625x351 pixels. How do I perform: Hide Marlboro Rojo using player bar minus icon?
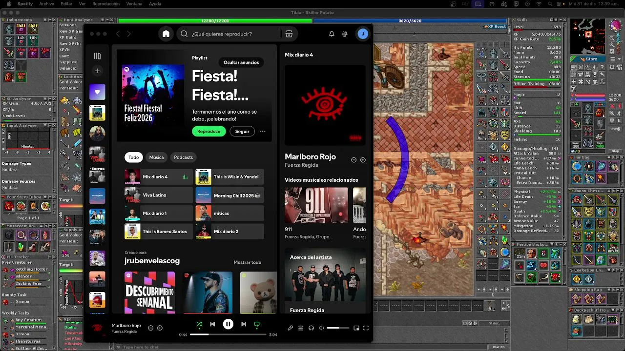pyautogui.click(x=150, y=328)
